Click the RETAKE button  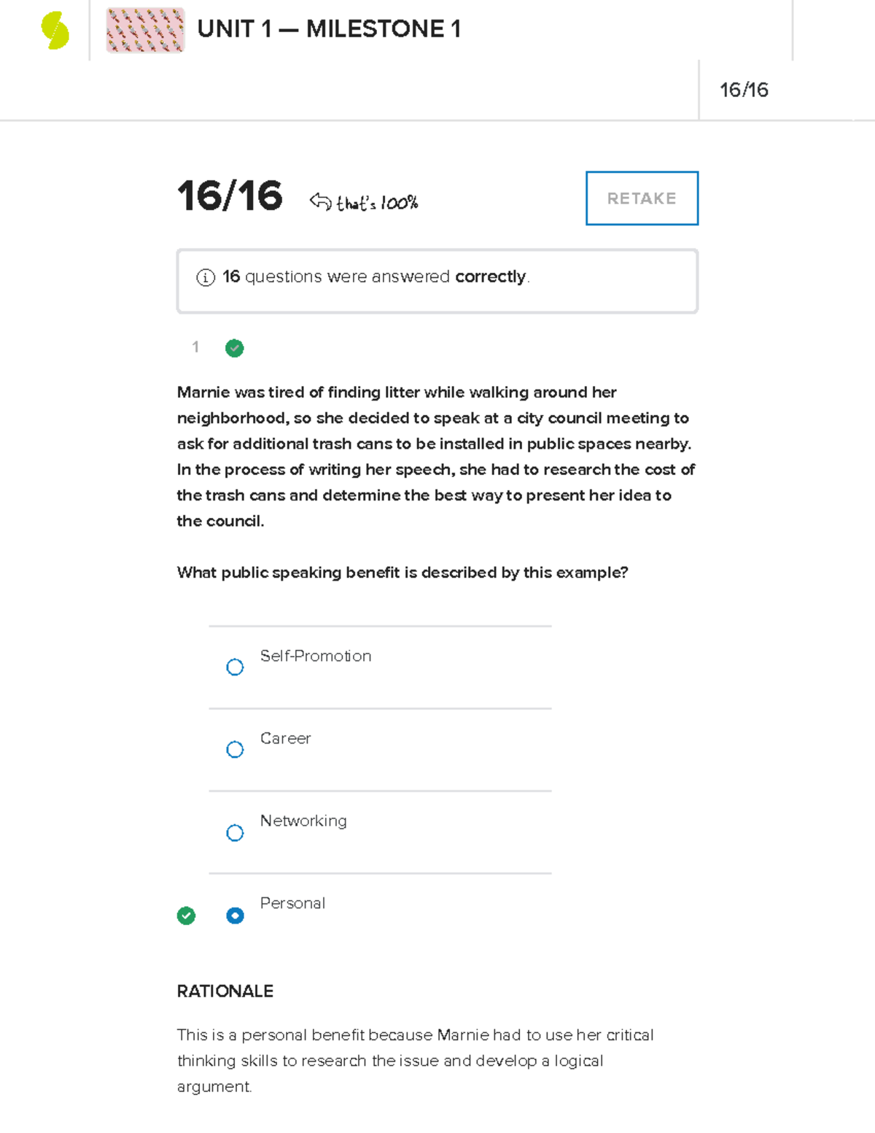tap(642, 198)
